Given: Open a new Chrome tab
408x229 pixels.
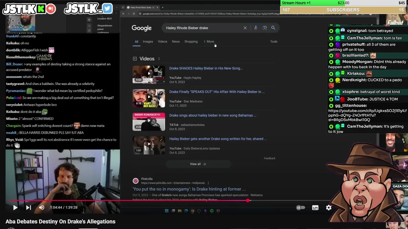Looking at the screenshot, I should [163, 7].
